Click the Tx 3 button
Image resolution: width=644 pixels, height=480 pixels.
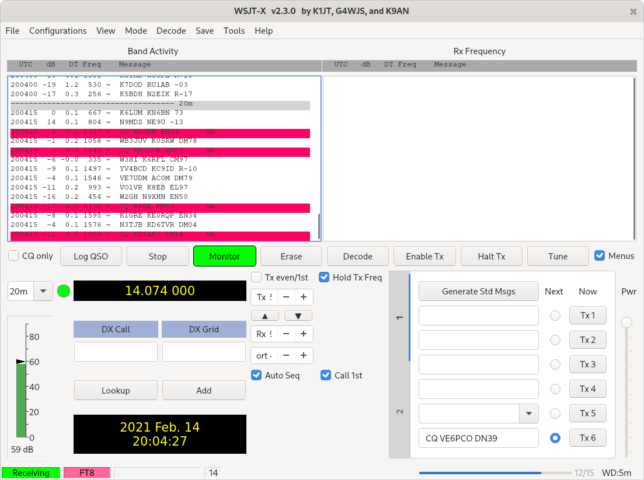588,365
